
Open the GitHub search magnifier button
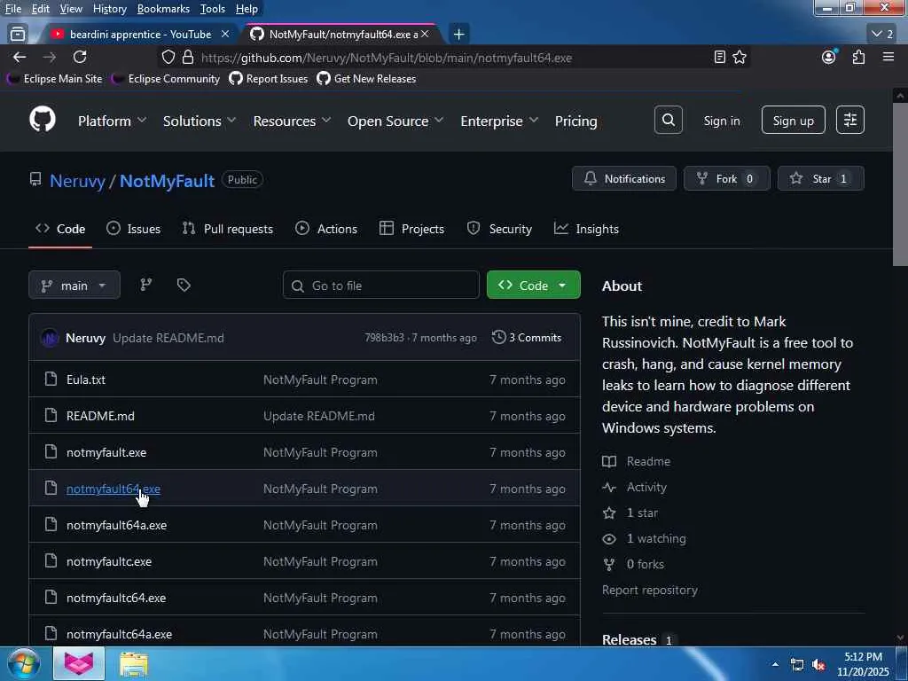tap(669, 120)
